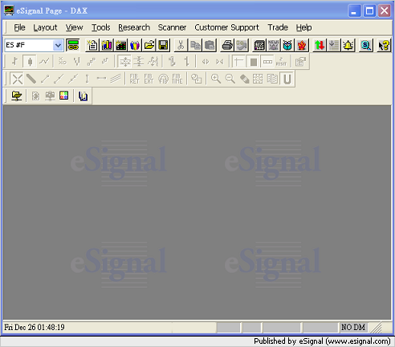Select the vertical measure line tool

(87, 79)
